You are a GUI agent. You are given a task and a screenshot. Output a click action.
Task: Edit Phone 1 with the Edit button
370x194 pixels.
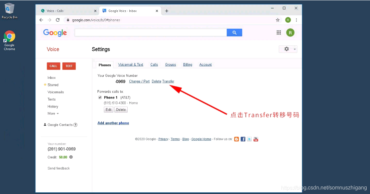109,110
